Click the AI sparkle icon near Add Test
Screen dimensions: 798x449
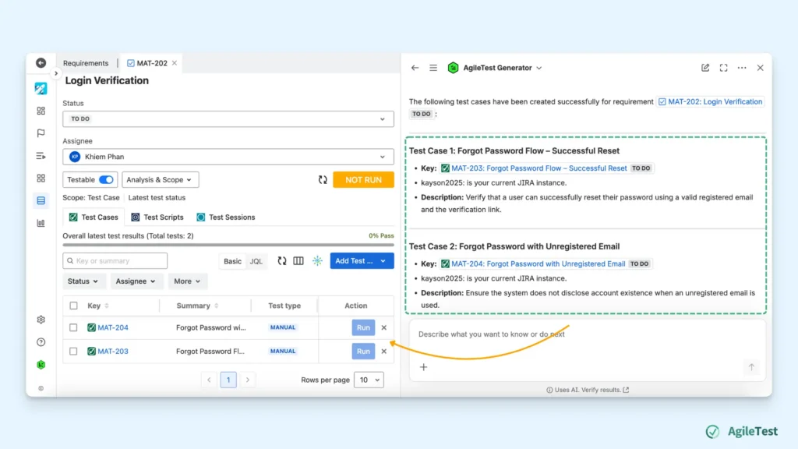tap(318, 260)
